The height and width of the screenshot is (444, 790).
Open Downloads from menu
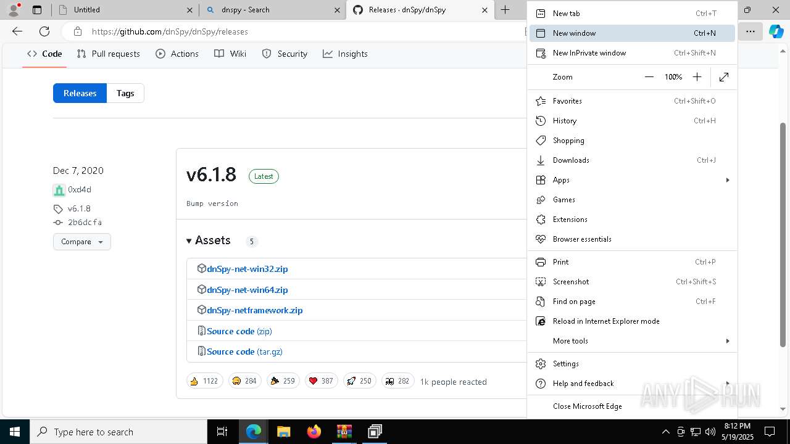[632, 160]
